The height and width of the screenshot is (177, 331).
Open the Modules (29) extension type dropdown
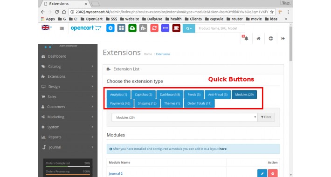click(185, 117)
